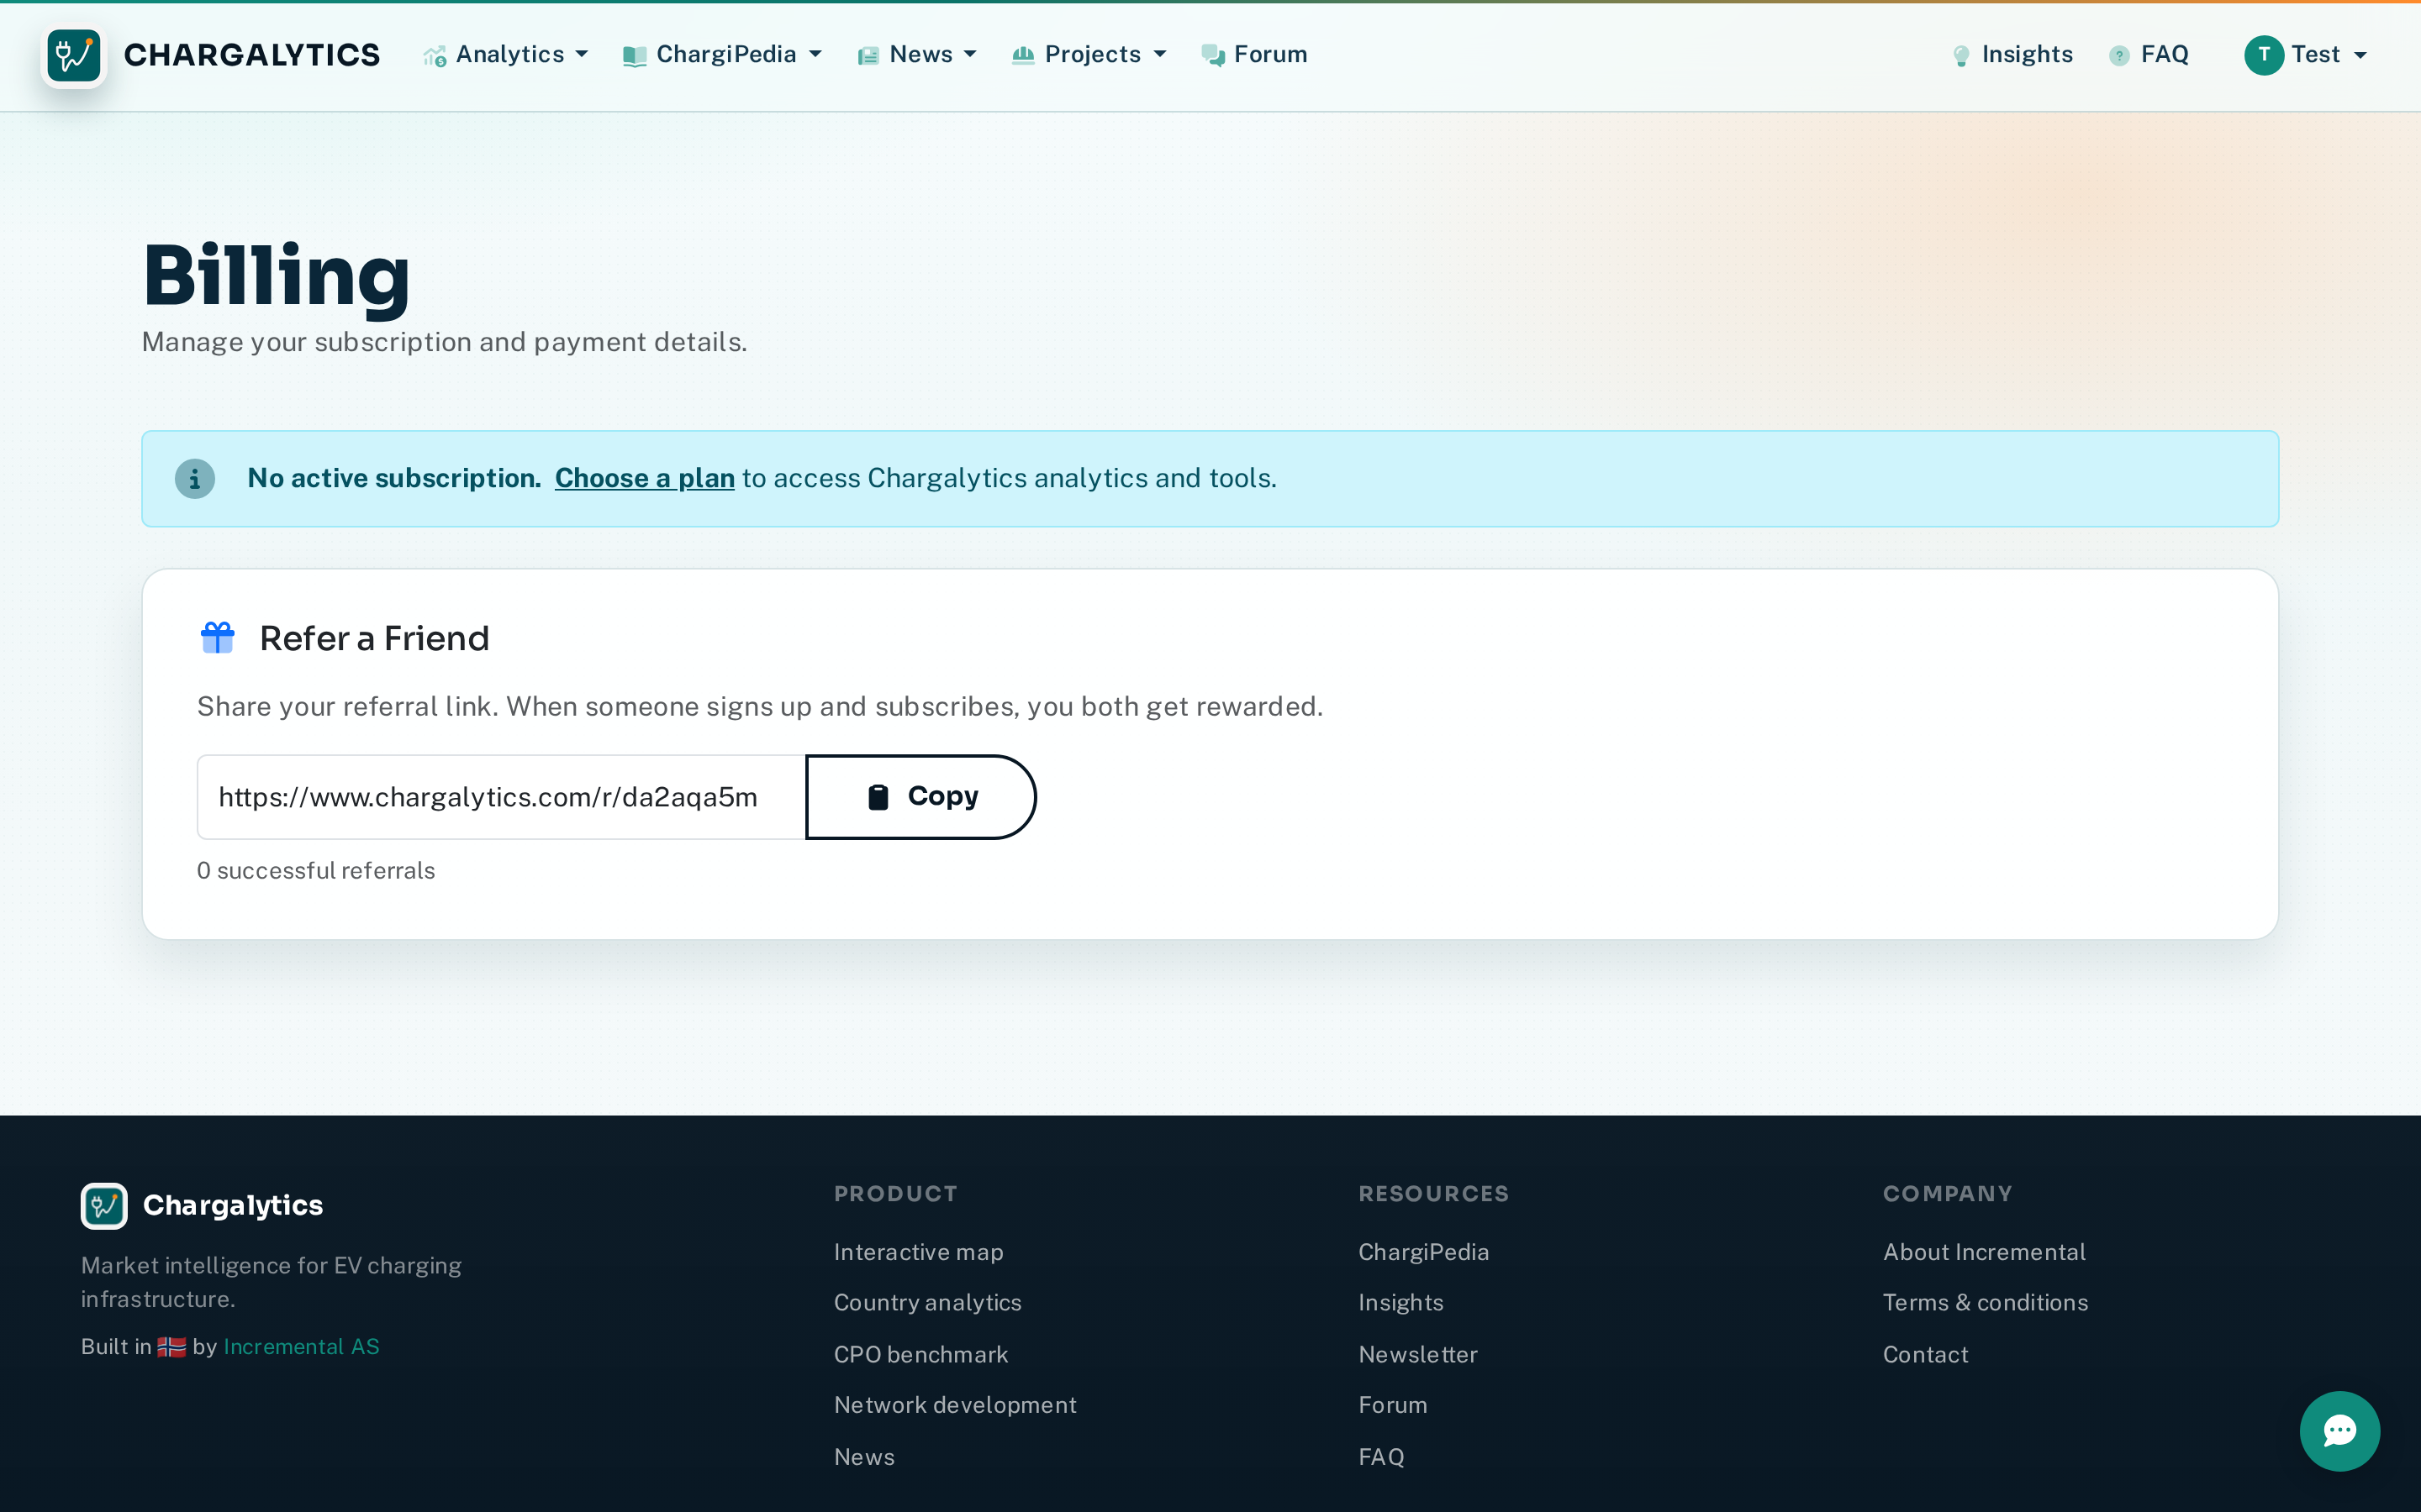The height and width of the screenshot is (1512, 2421).
Task: Expand the ChargiPedia dropdown menu
Action: coord(722,55)
